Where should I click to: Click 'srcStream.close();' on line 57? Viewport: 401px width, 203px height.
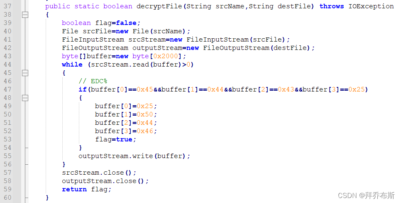click(x=99, y=173)
